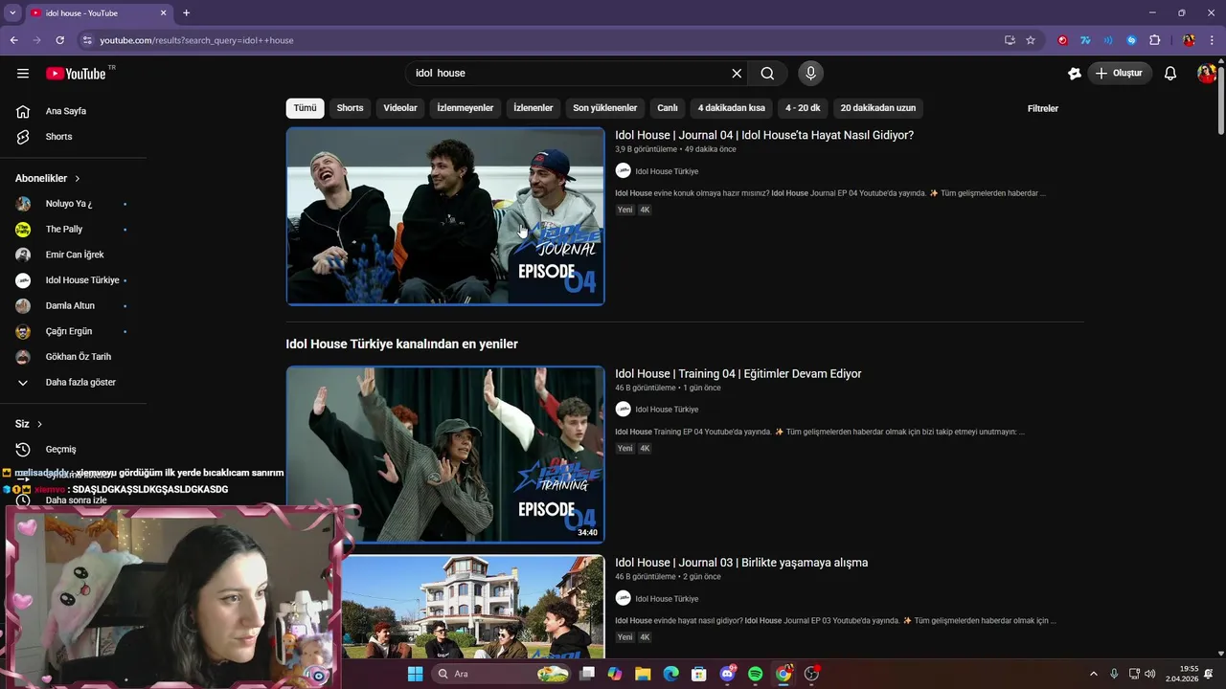The width and height of the screenshot is (1226, 689).
Task: Open the Windows Start menu
Action: click(415, 674)
